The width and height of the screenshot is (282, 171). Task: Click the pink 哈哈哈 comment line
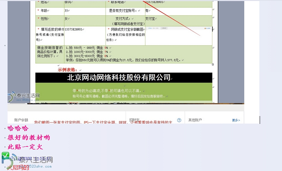click(x=18, y=128)
